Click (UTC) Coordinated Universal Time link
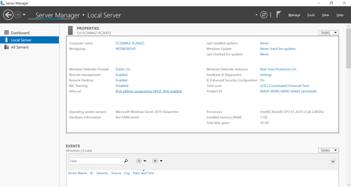This screenshot has height=187, width=351. point(284,85)
